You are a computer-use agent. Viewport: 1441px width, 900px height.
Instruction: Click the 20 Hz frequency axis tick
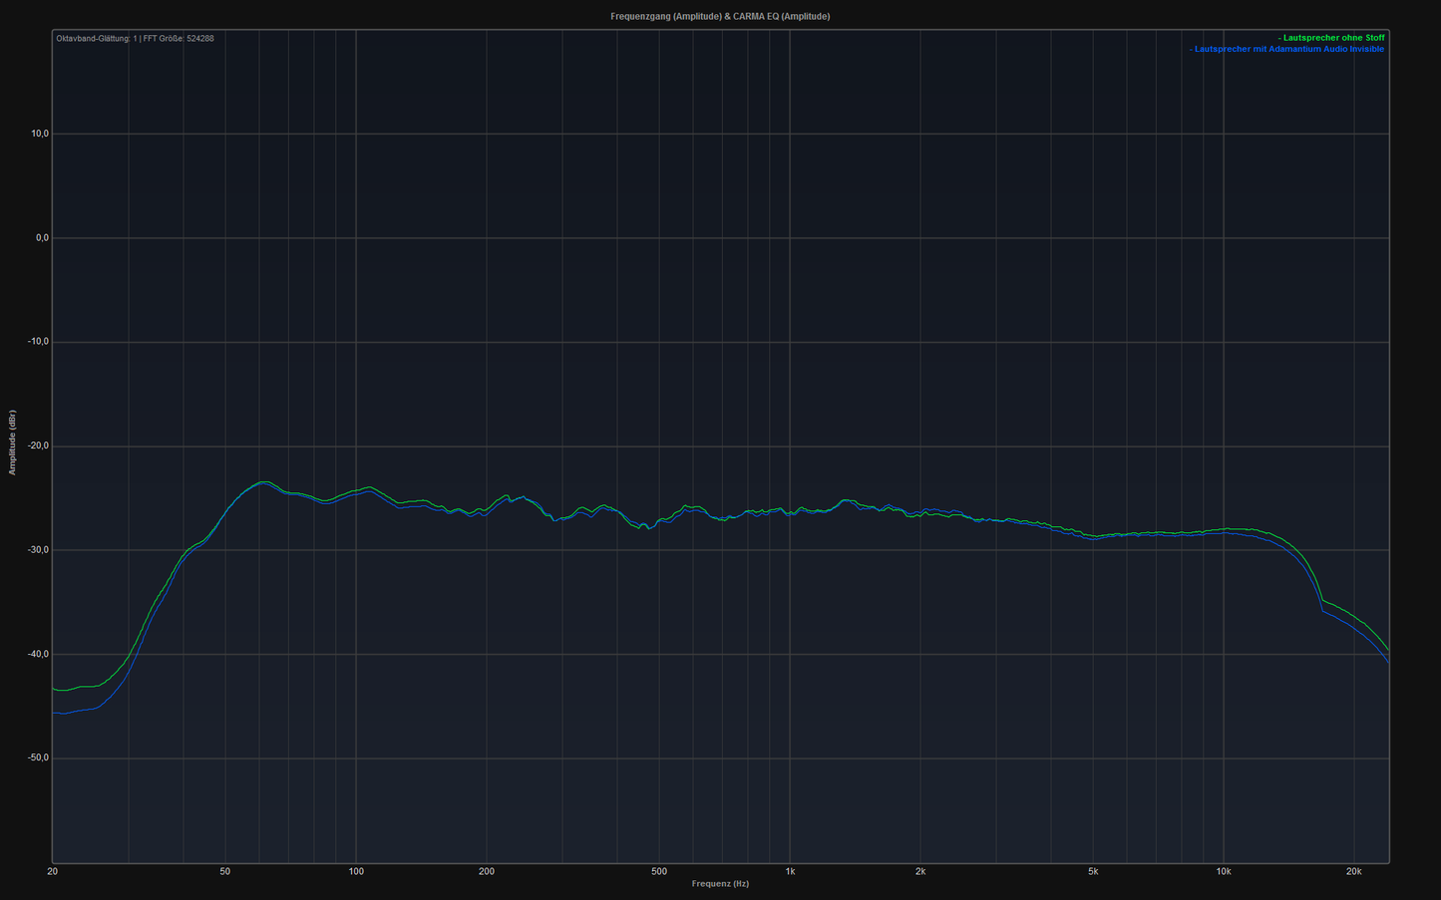pyautogui.click(x=52, y=871)
